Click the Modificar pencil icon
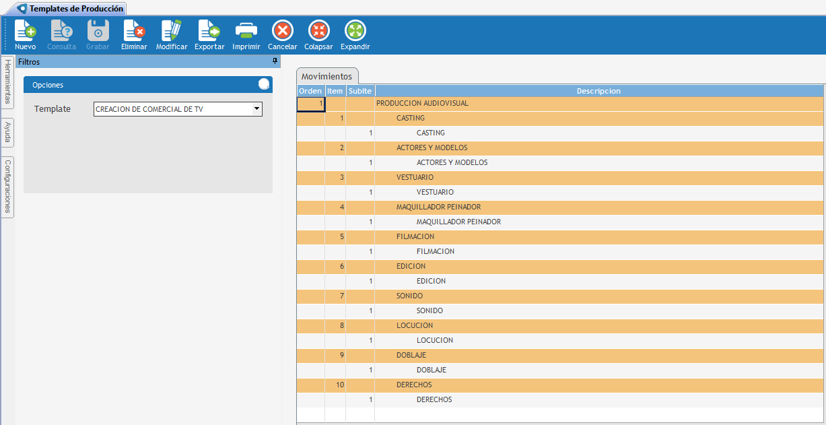 click(172, 31)
